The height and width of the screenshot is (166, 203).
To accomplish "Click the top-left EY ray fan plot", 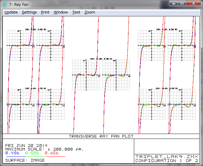I will coord(20,45).
